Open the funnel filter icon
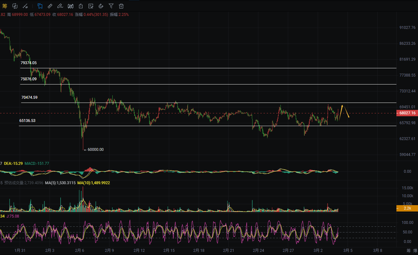This screenshot has width=418, height=255. 111,6
